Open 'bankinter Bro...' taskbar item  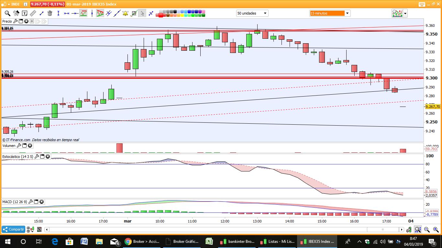pos(237,241)
